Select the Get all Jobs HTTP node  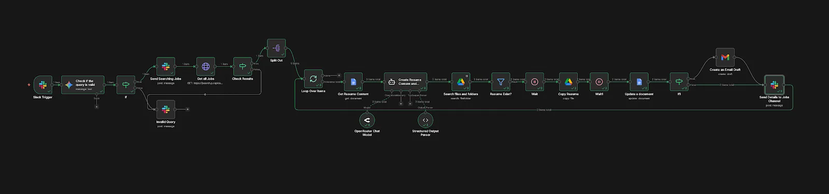(x=206, y=67)
